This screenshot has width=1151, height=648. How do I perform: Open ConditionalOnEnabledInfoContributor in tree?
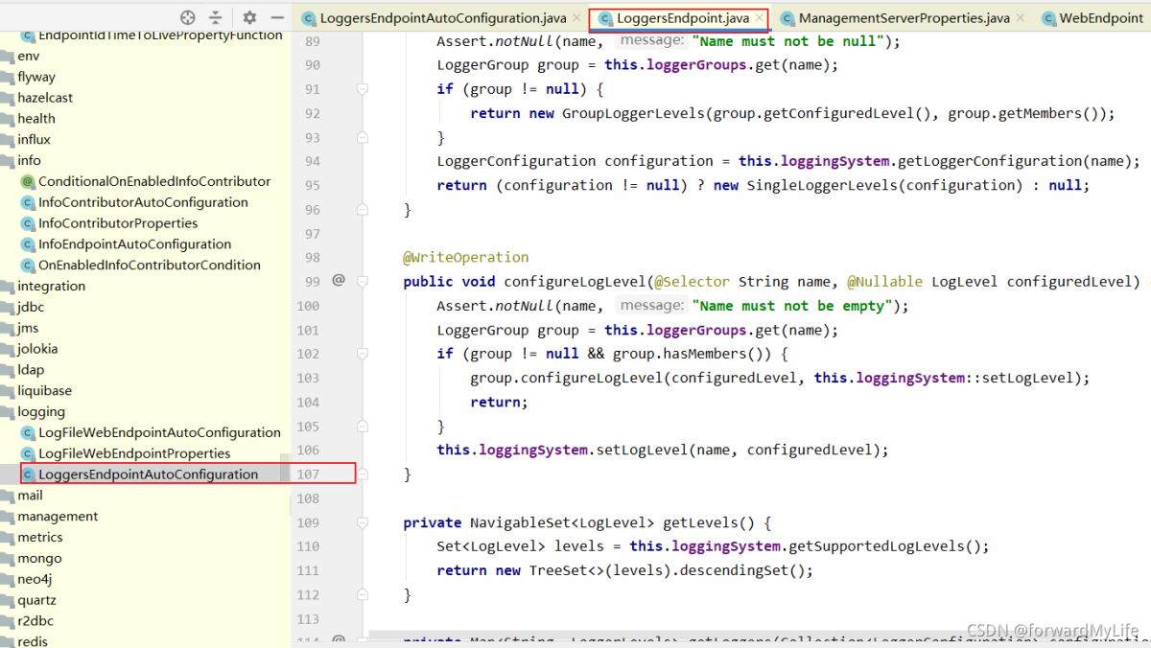click(154, 181)
